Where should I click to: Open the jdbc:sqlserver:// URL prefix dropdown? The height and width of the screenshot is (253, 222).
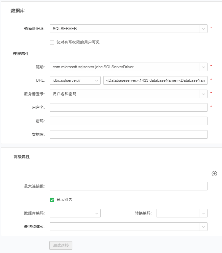(75, 80)
